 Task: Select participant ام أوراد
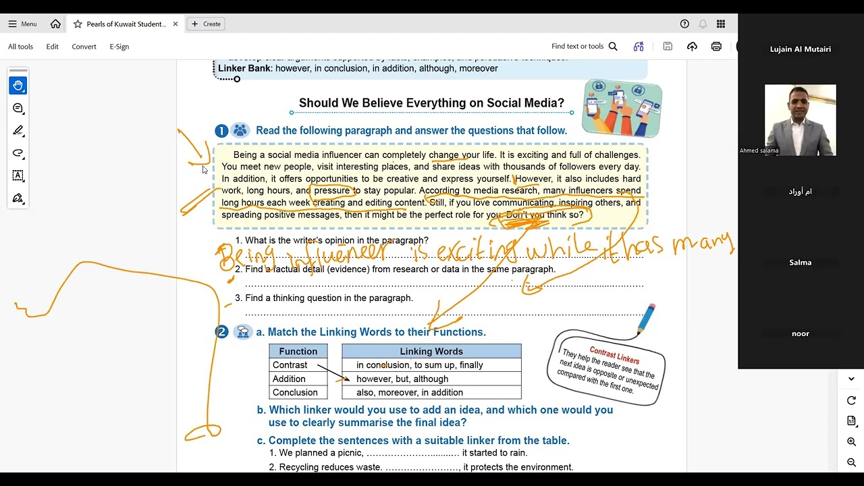point(801,192)
